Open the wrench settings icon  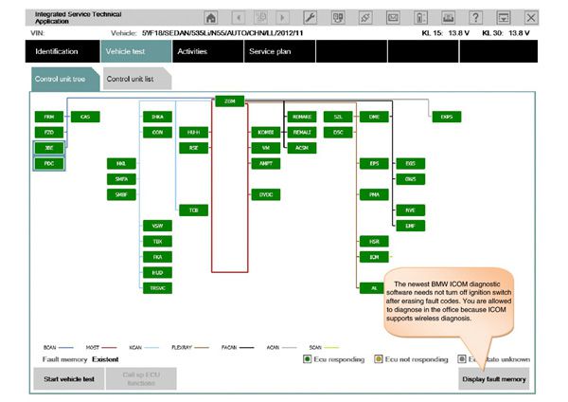(310, 18)
